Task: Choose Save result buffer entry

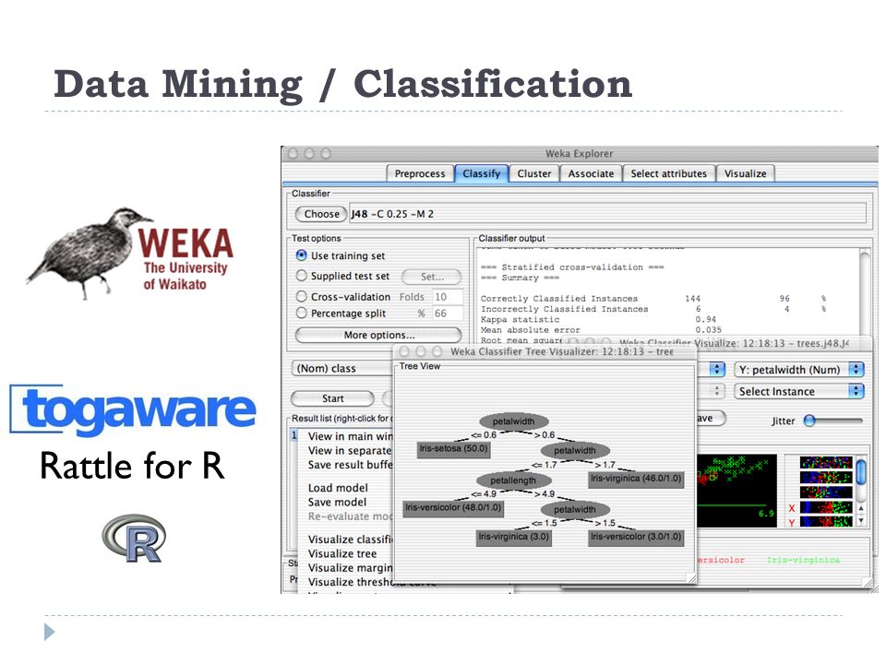Action: pyautogui.click(x=350, y=465)
